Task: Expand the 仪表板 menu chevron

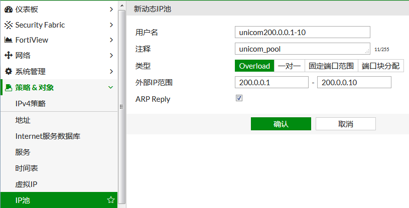Action: (x=111, y=9)
